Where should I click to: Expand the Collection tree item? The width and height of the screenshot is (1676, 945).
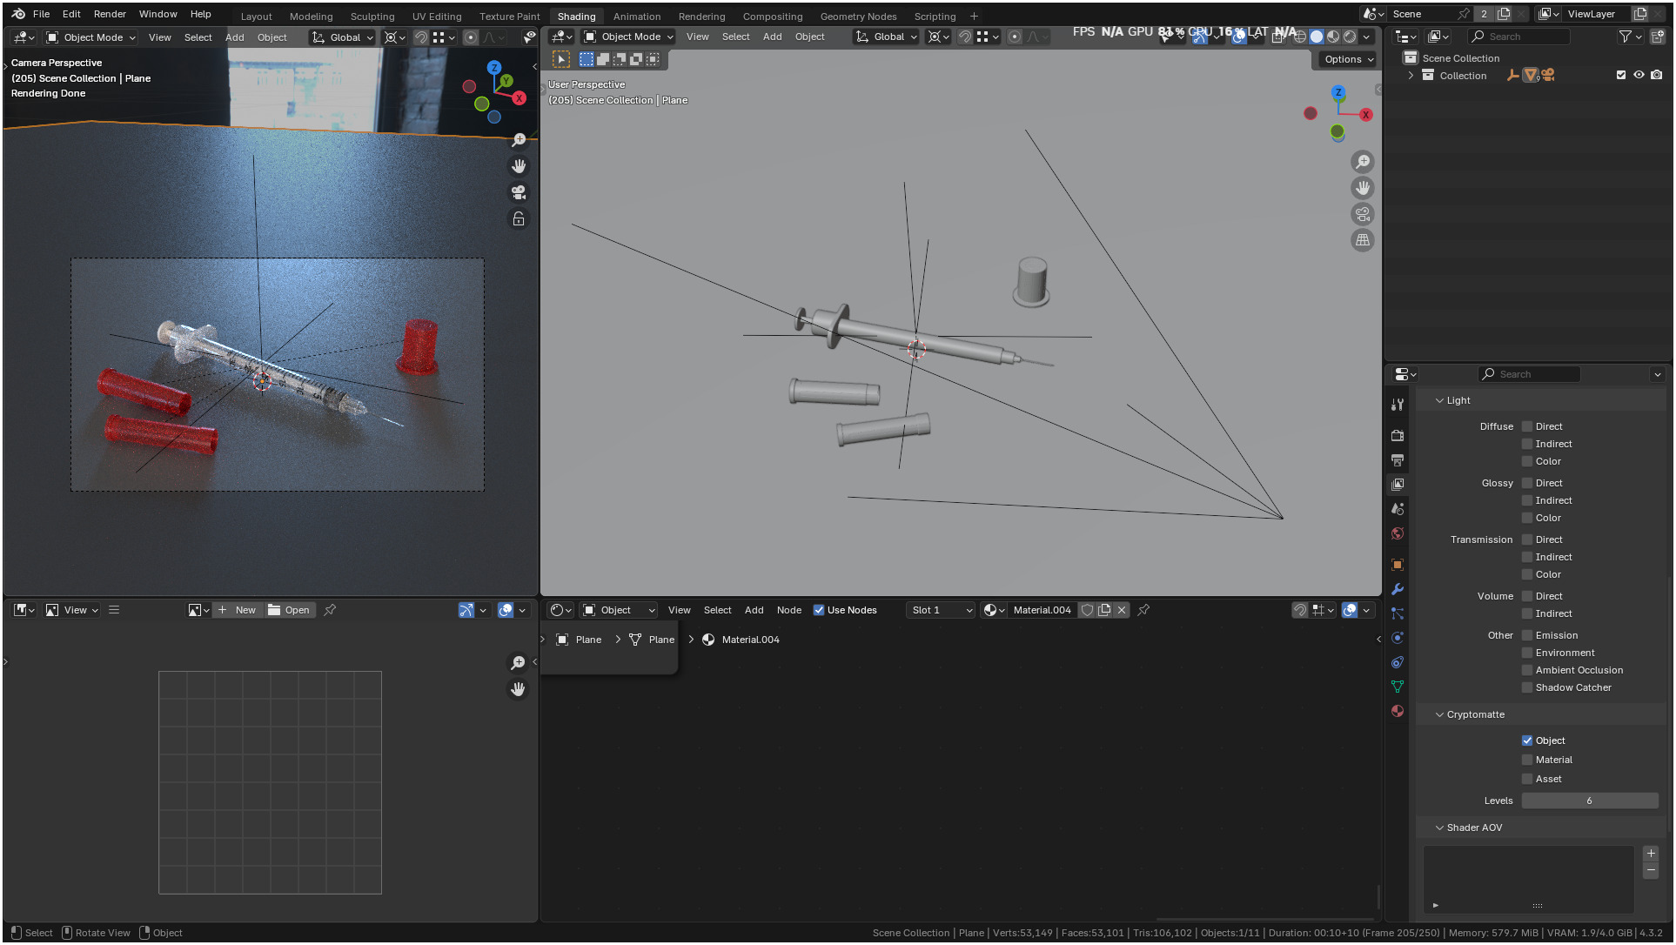point(1411,76)
